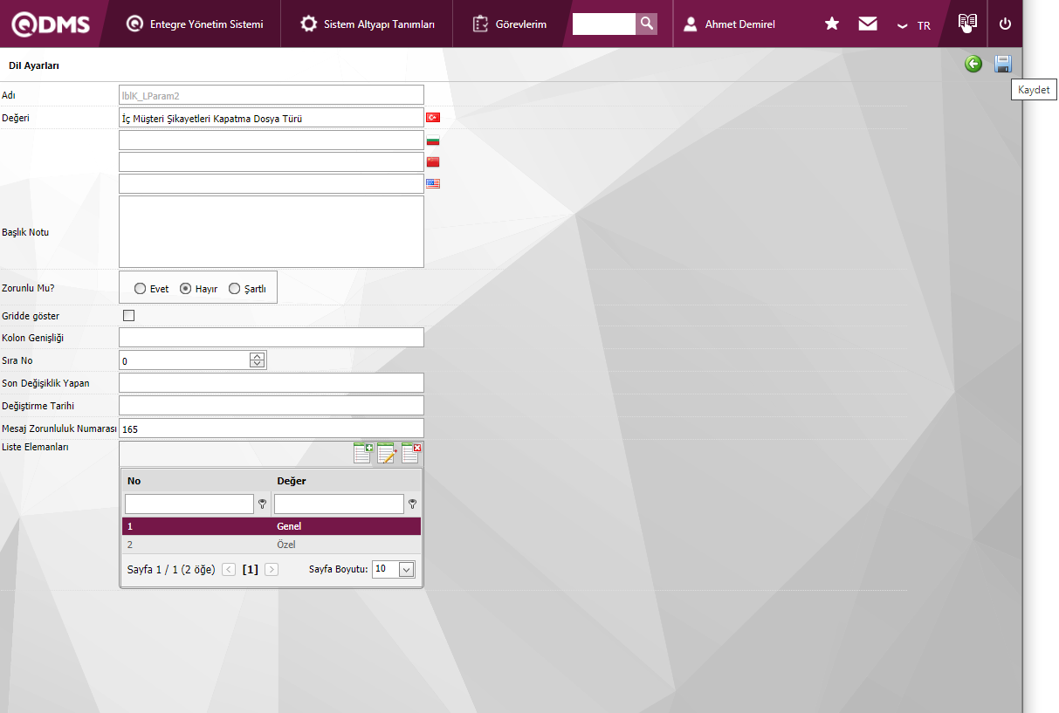
Task: Expand the TR language selector
Action: coord(913,25)
